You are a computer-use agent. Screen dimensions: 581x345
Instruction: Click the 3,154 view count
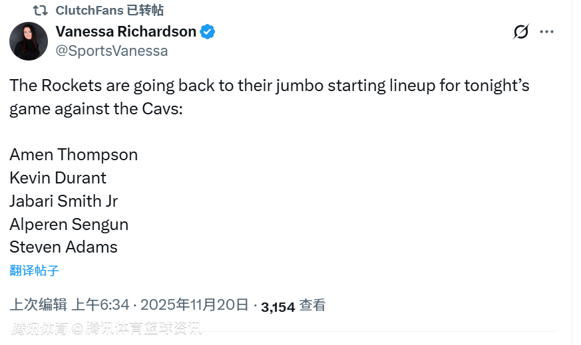pos(278,306)
